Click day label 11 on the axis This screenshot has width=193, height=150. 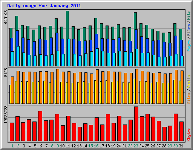click(x=68, y=146)
